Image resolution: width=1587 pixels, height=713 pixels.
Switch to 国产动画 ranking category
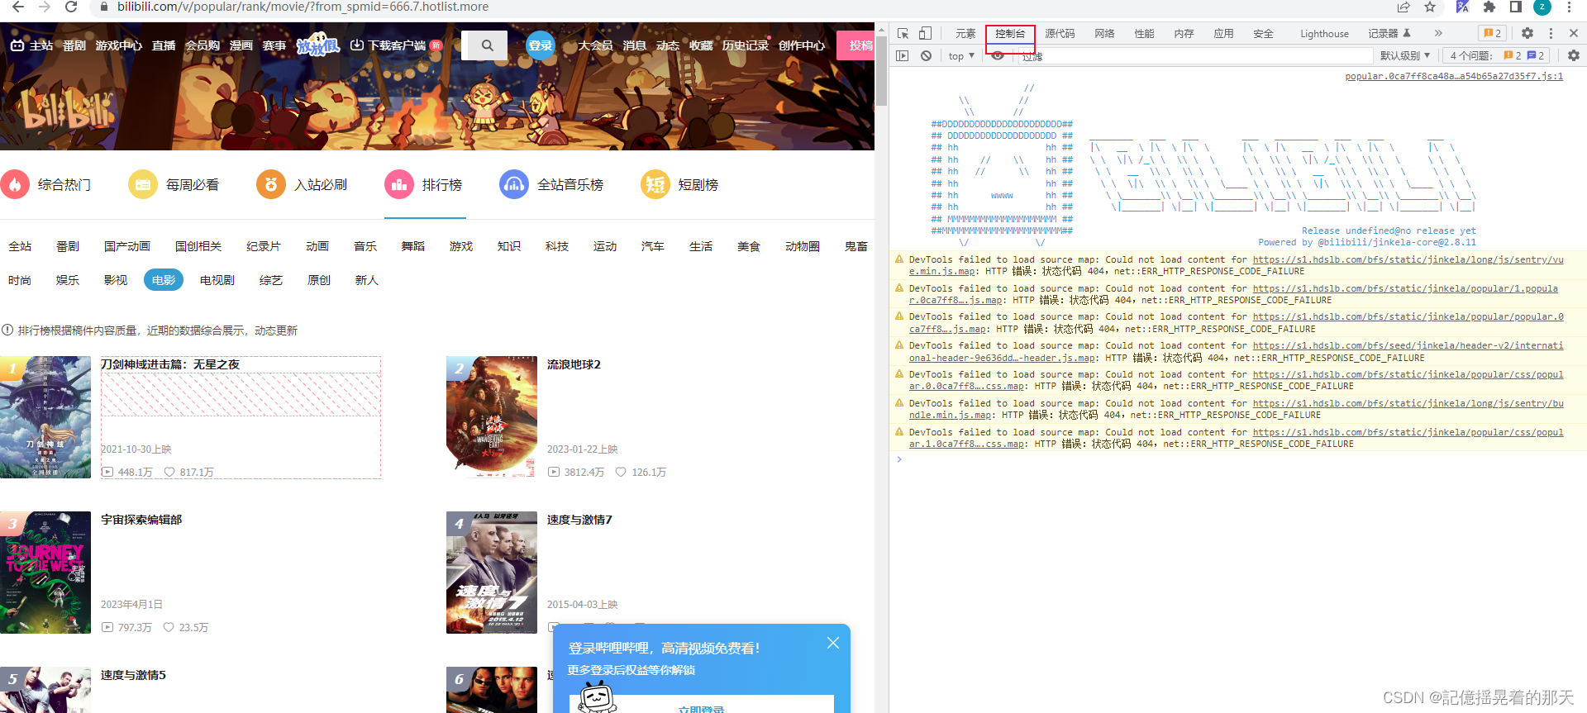(127, 246)
